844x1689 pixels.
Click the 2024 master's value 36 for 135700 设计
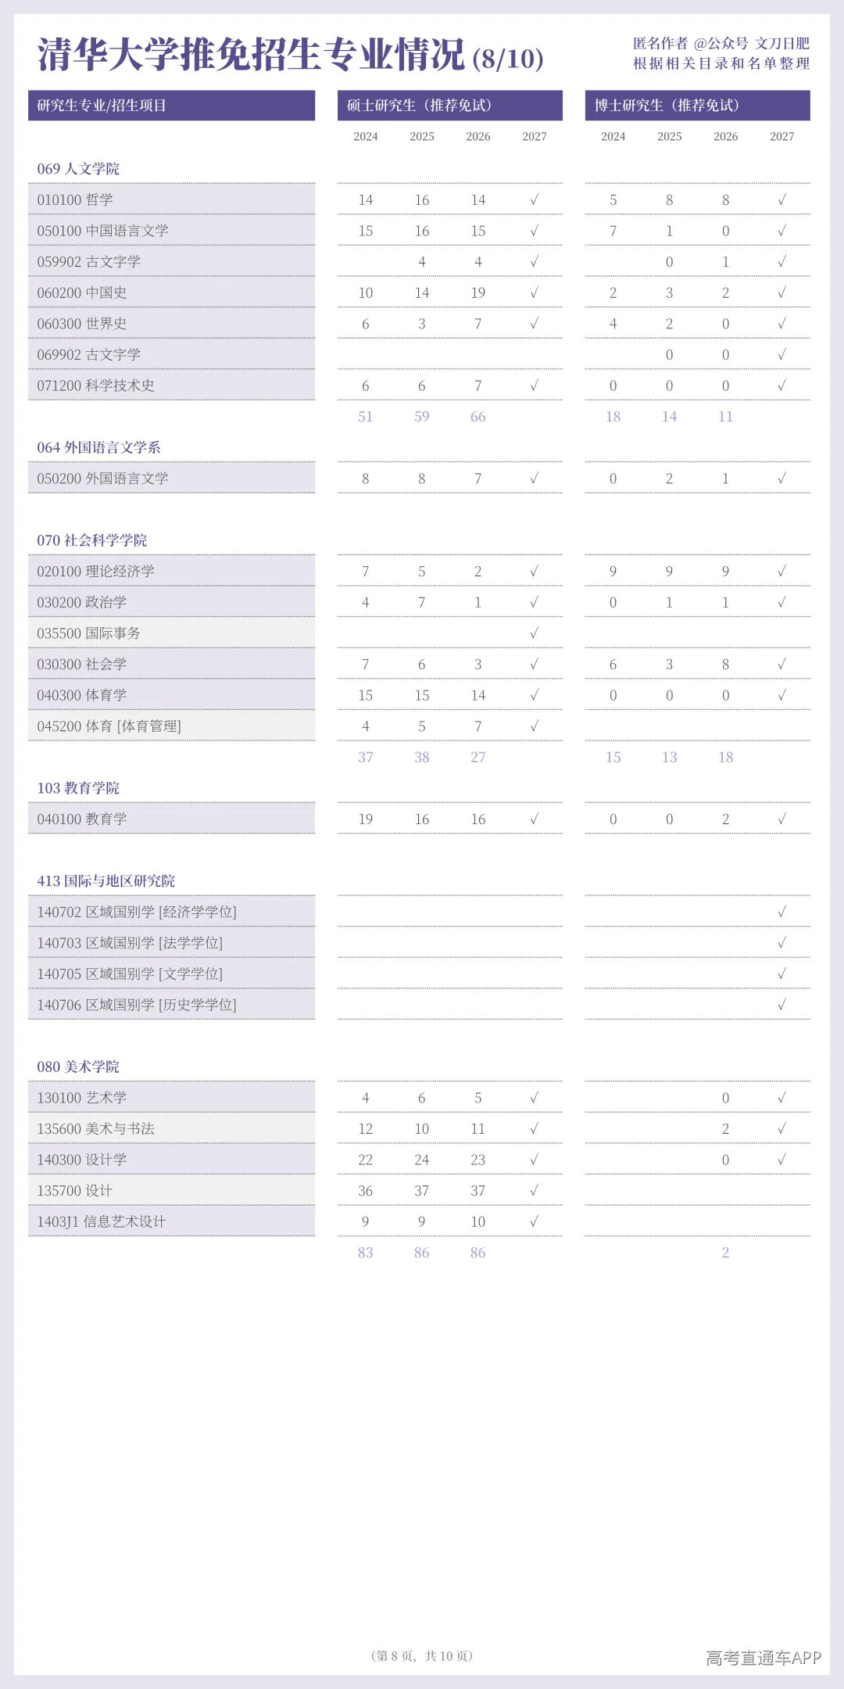click(x=366, y=1191)
